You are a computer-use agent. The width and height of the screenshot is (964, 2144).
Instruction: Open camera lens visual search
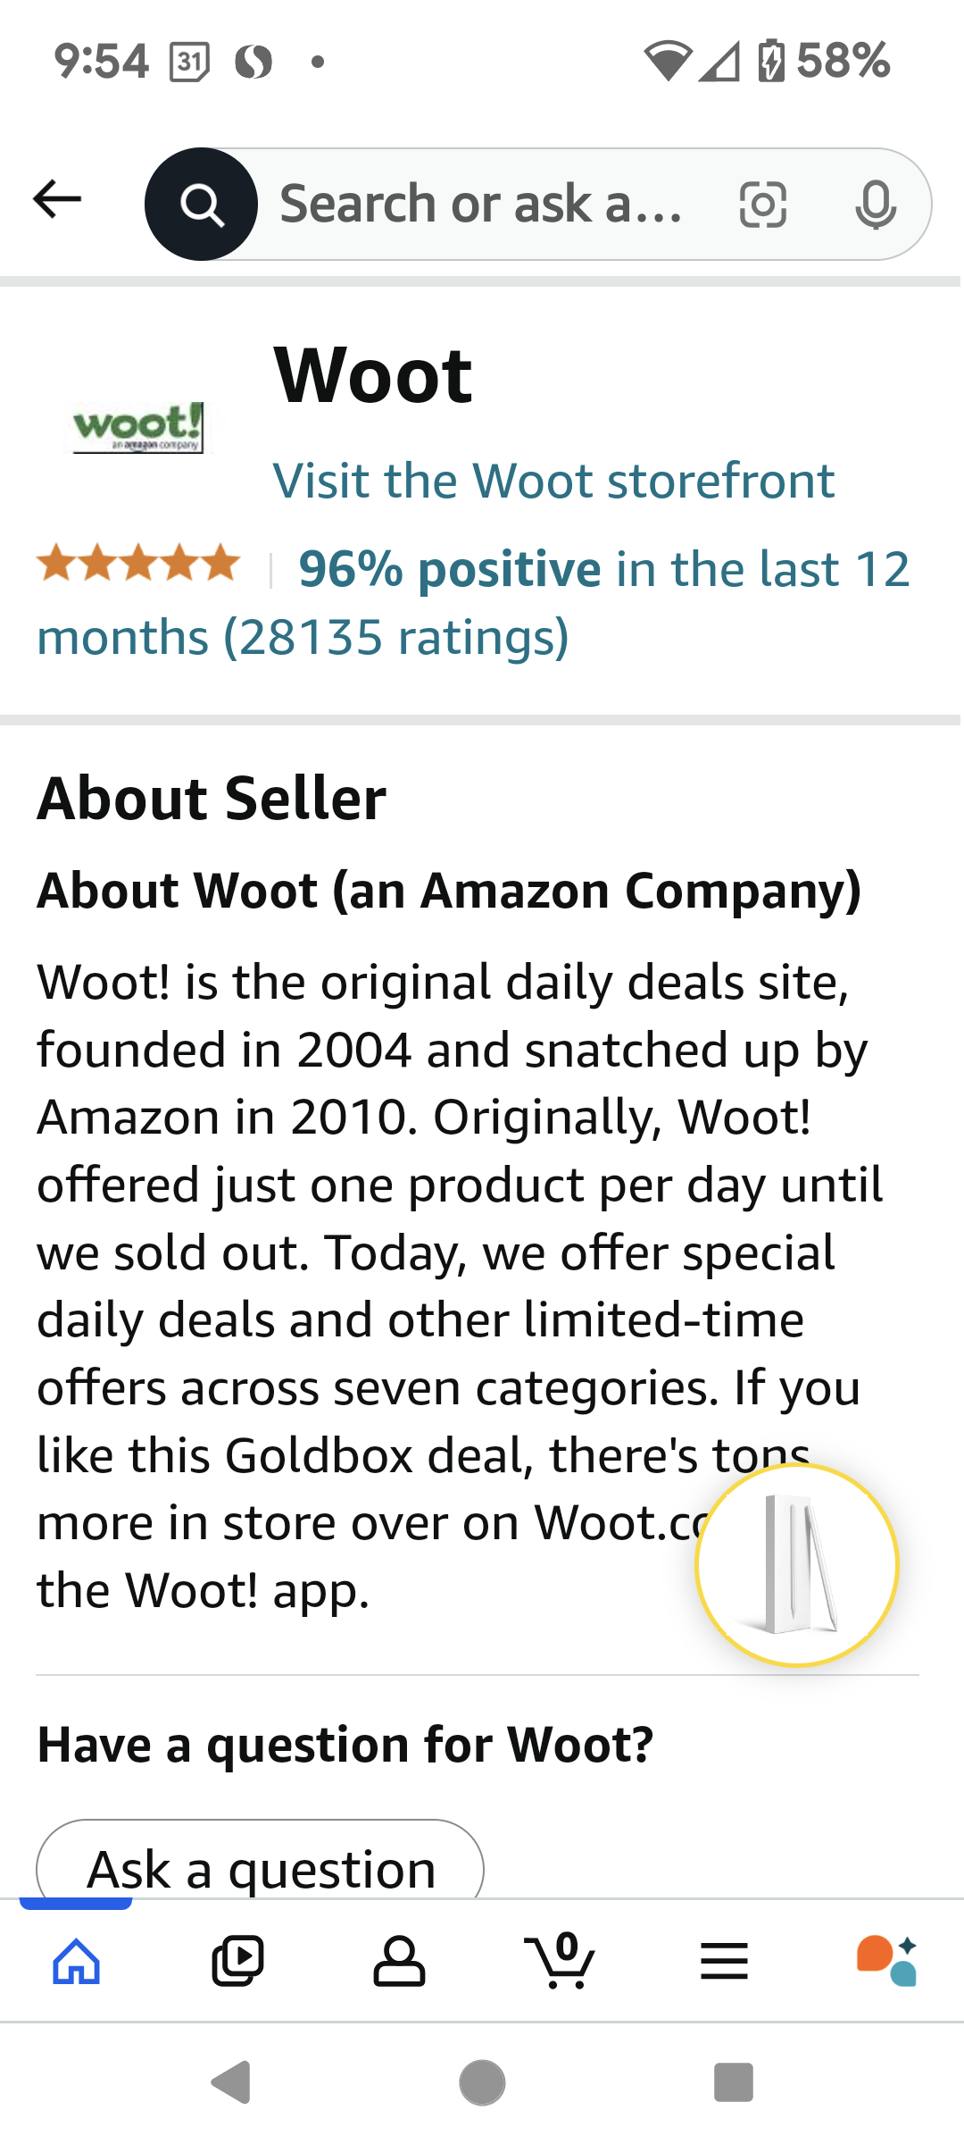pyautogui.click(x=763, y=205)
